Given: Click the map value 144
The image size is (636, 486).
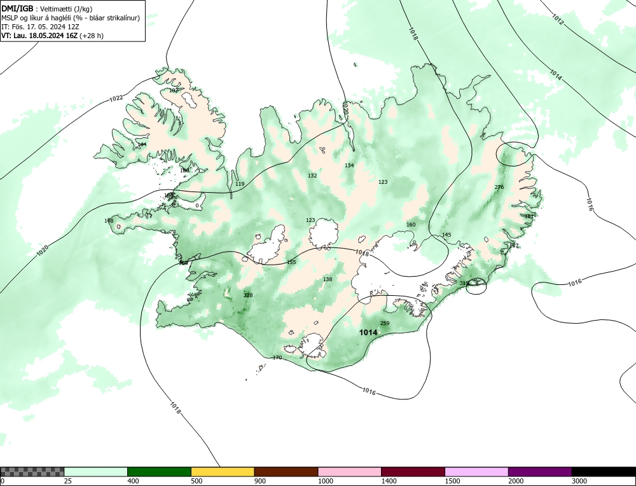Looking at the screenshot, I should 142,144.
